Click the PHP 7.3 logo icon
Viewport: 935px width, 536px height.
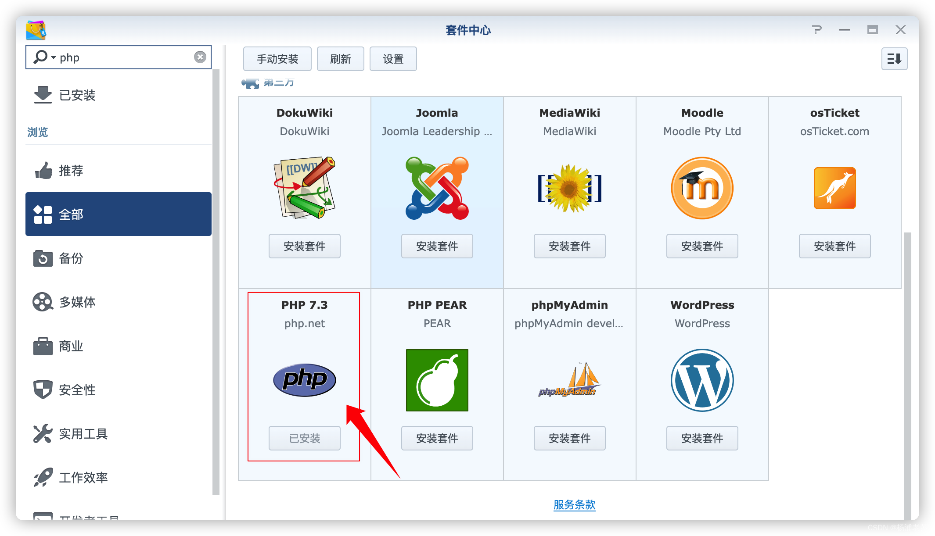pyautogui.click(x=305, y=380)
